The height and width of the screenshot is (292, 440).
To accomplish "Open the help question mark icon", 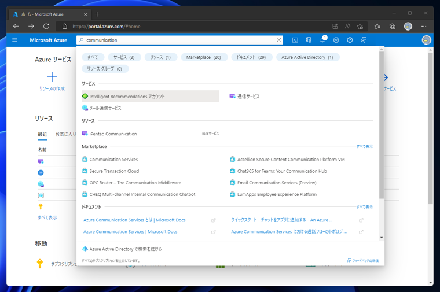I will [350, 40].
